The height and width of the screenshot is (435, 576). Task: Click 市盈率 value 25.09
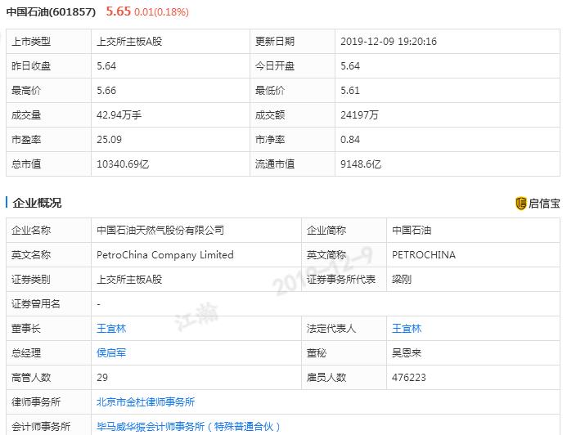[x=109, y=140]
